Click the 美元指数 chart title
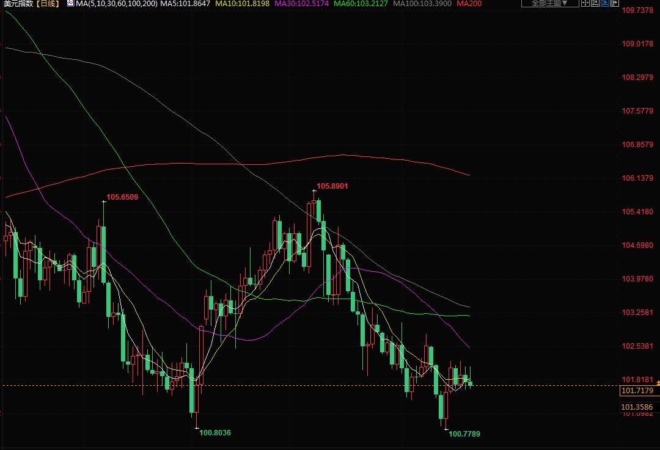 point(18,4)
